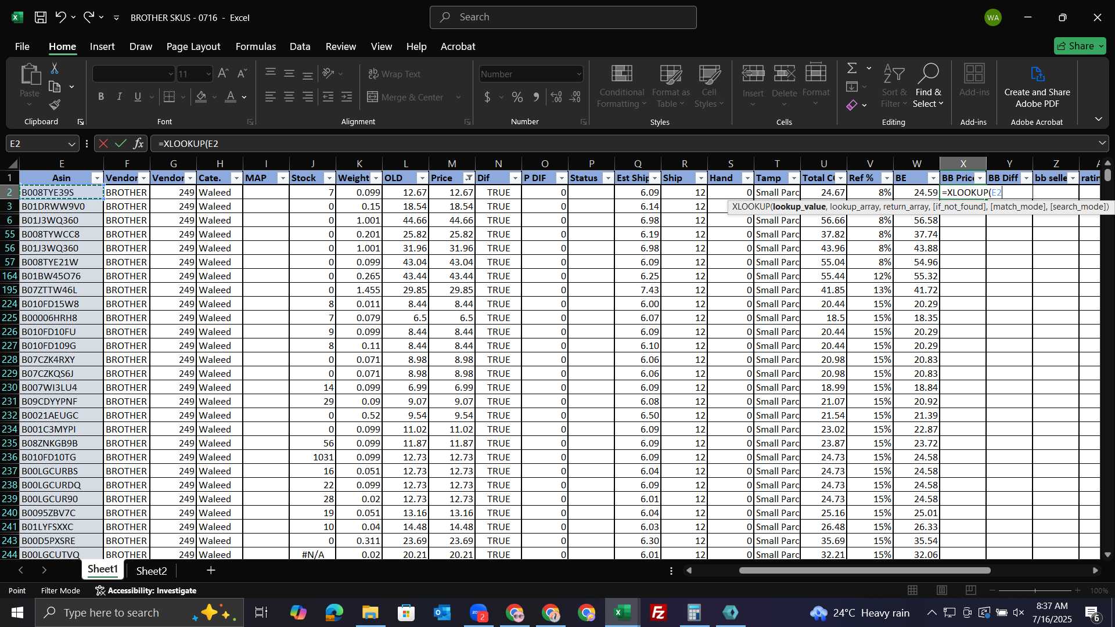This screenshot has width=1115, height=627.
Task: Toggle Underline formatting
Action: (x=138, y=97)
